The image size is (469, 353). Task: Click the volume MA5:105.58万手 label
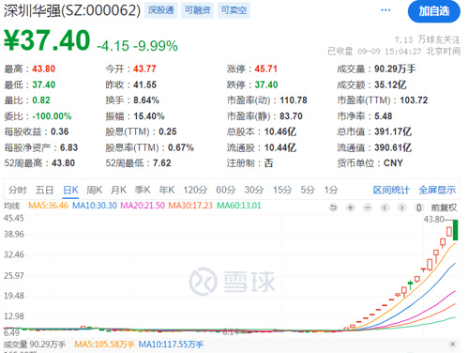coord(104,345)
